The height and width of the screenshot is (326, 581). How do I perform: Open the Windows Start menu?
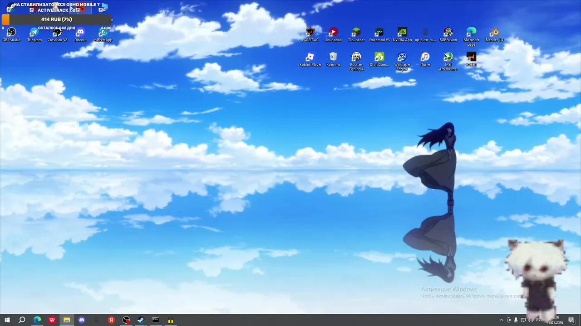point(7,320)
